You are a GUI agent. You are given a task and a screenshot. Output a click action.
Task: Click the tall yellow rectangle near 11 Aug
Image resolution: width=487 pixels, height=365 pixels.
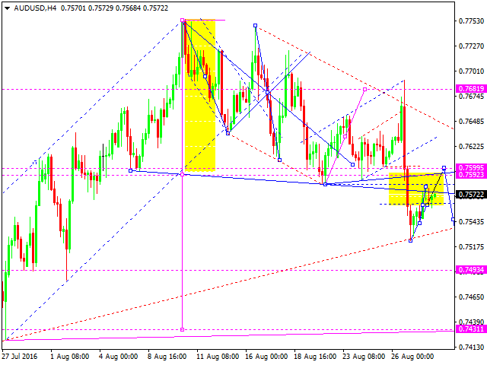(200, 96)
